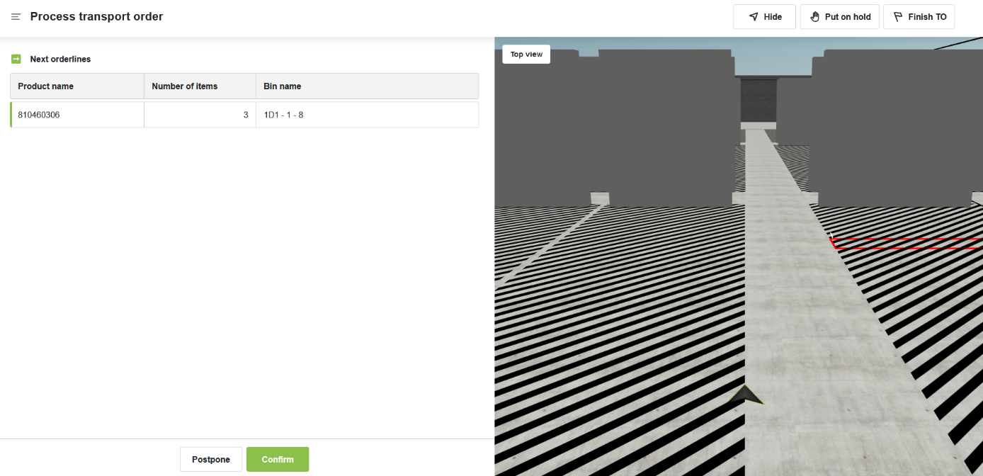Click bin name 1D1 - 1 - 8
Screen dimensions: 983x476
click(283, 115)
